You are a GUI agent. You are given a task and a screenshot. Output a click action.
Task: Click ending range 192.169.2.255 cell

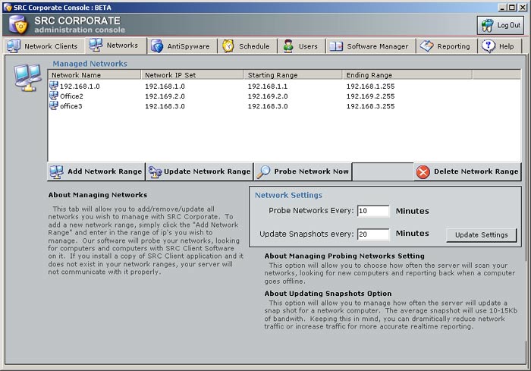point(370,96)
